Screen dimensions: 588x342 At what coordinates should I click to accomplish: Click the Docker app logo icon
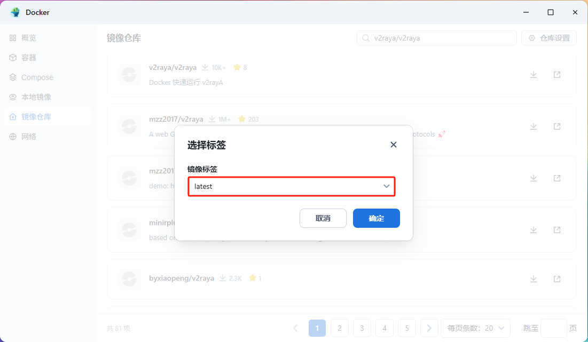coord(15,12)
